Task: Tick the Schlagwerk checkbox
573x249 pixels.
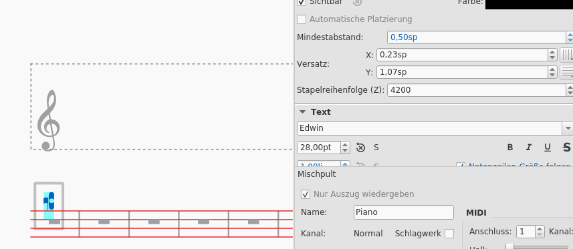Action: [449, 234]
